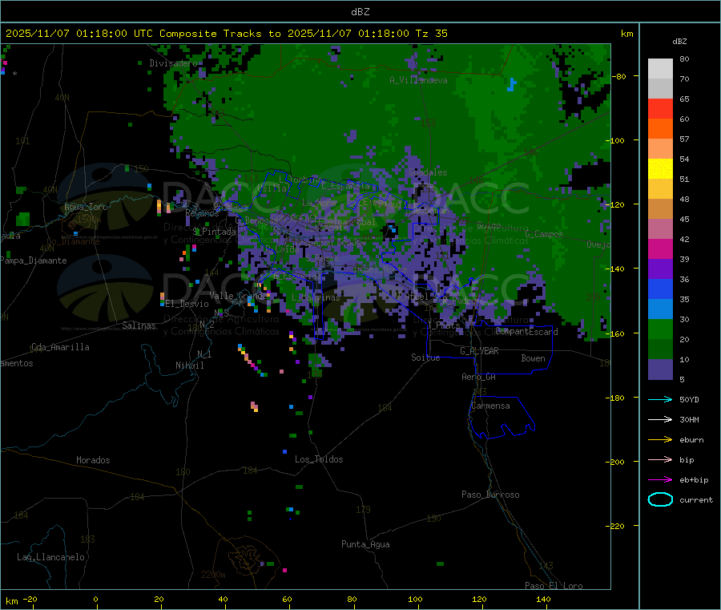The height and width of the screenshot is (610, 721).
Task: Click the 'Valle_Grande' map label
Action: 238,296
